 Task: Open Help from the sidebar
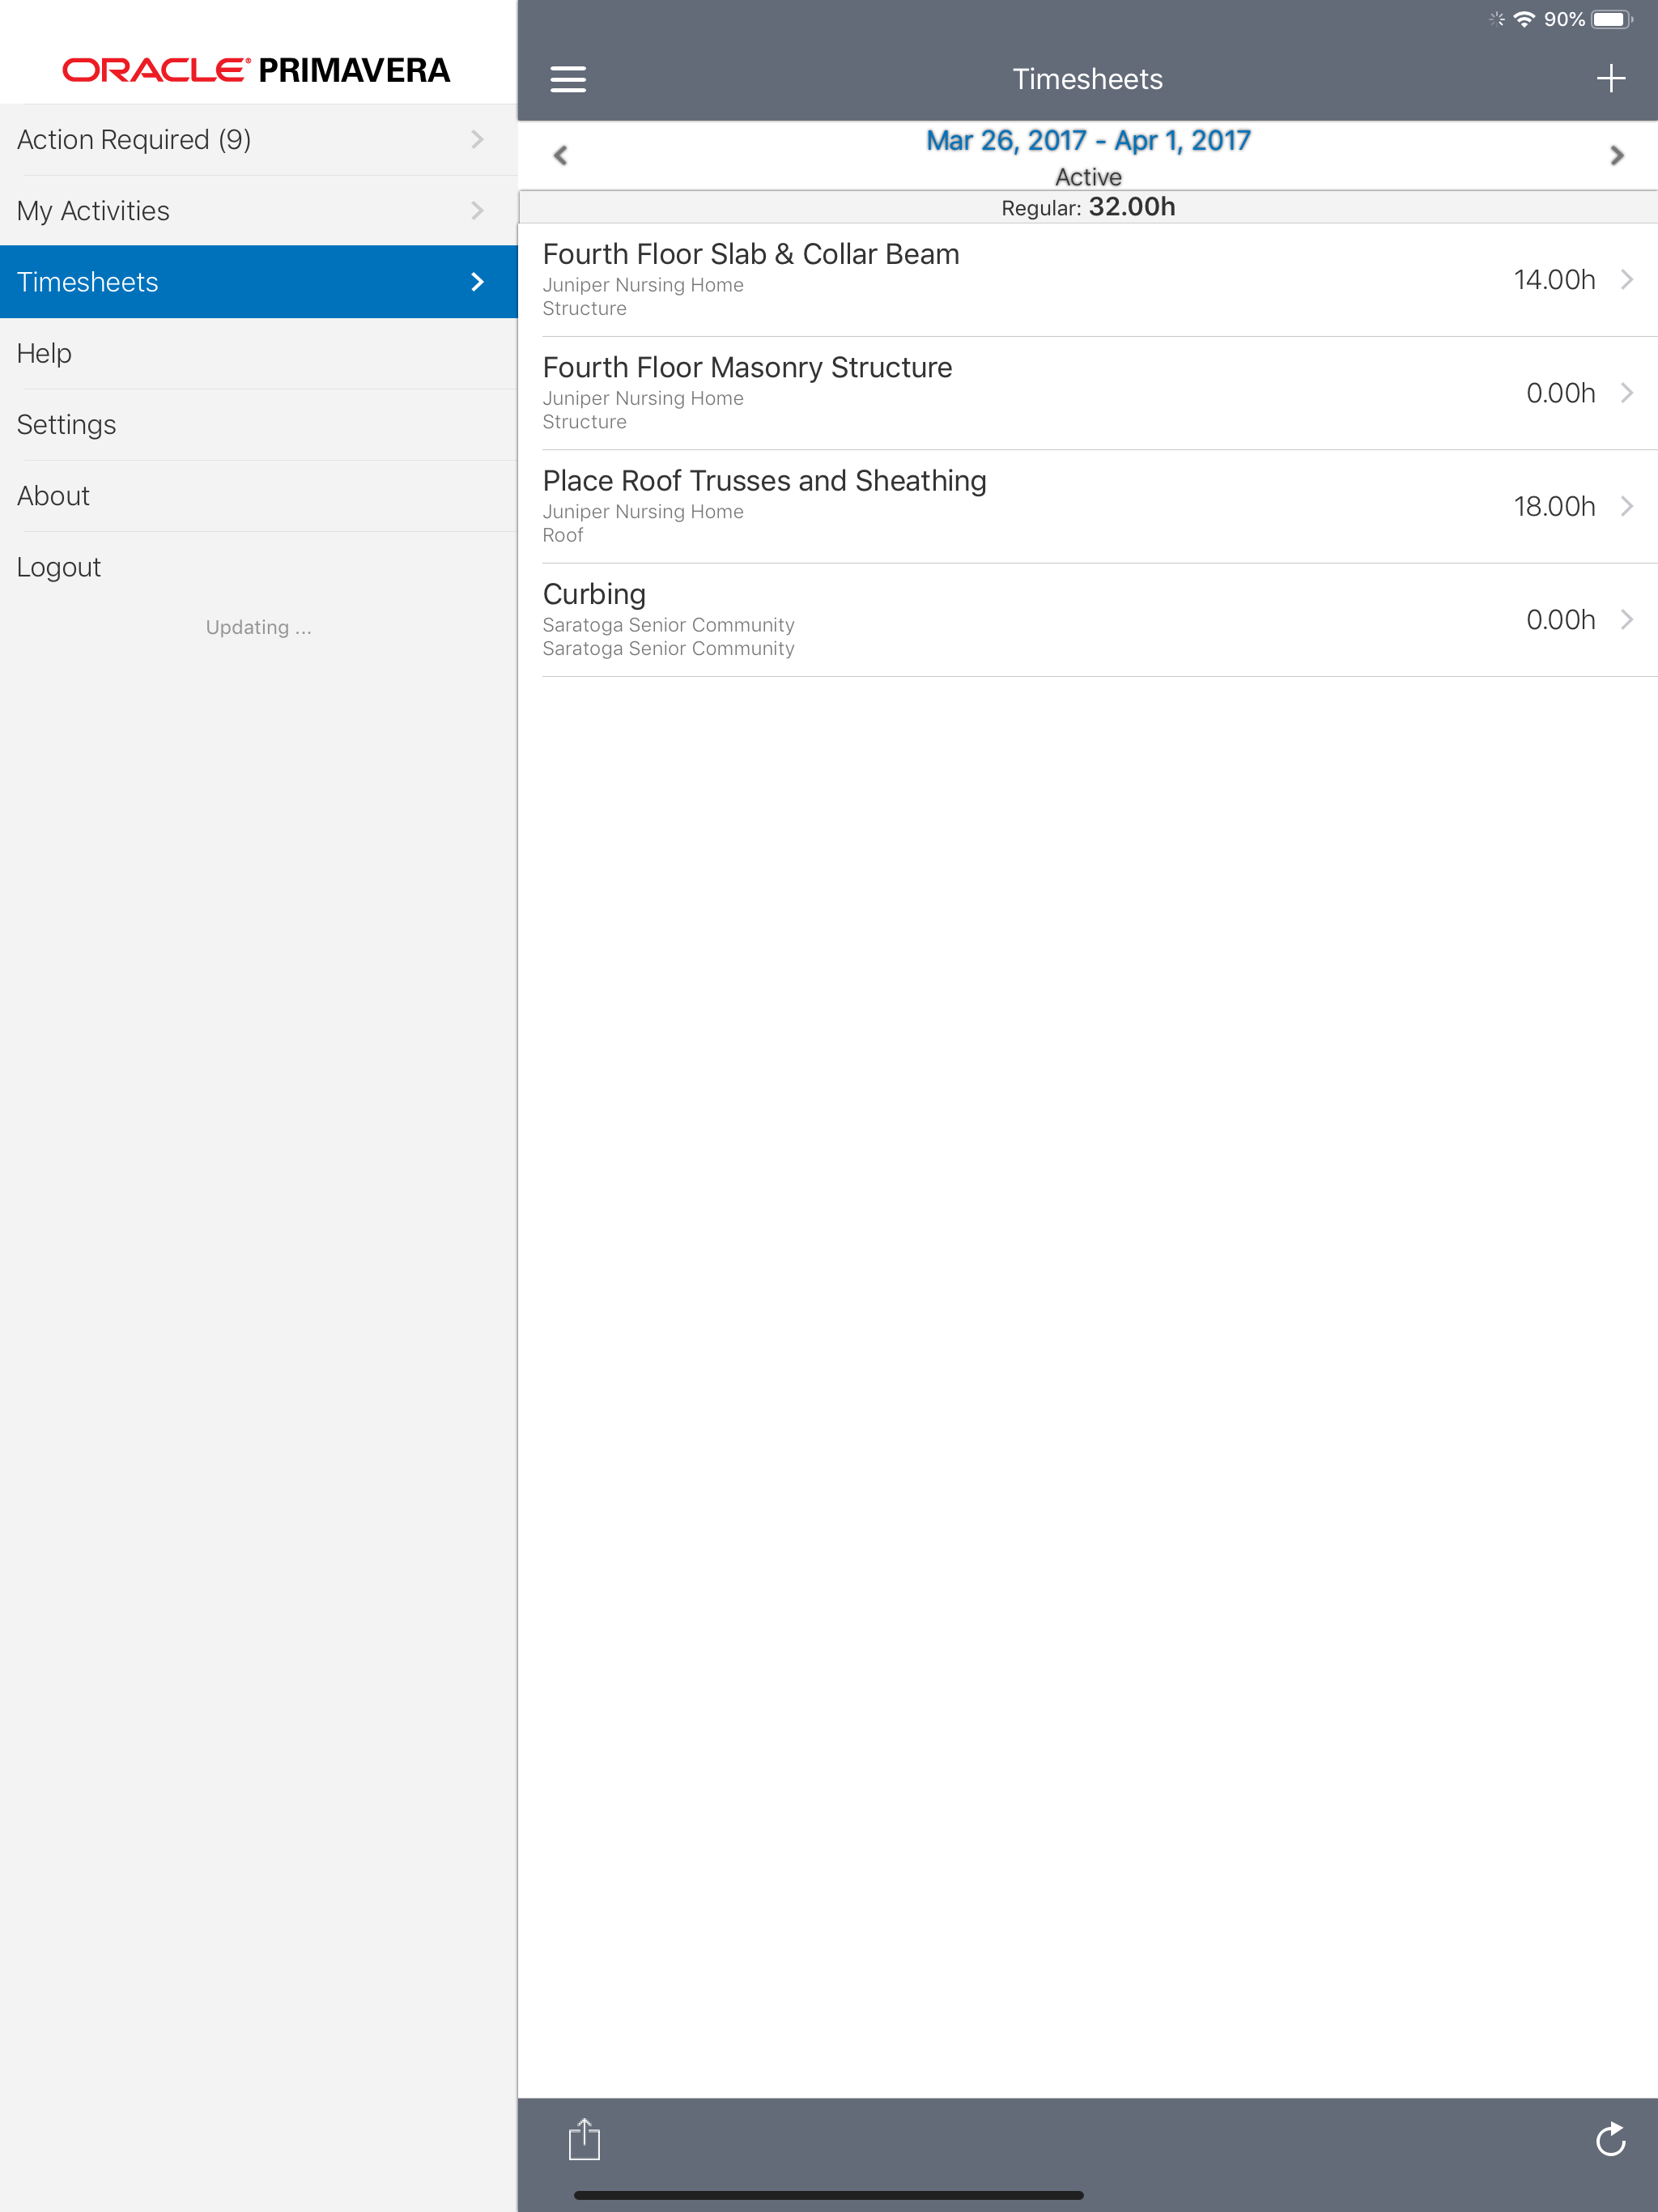[x=259, y=353]
